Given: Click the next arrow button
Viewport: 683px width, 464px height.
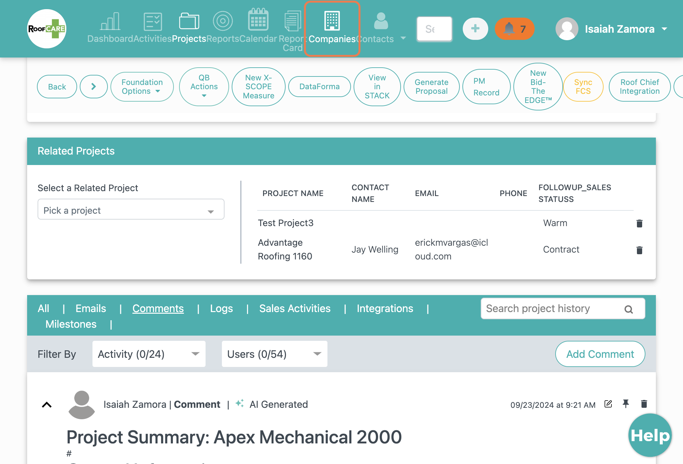Looking at the screenshot, I should [x=94, y=87].
